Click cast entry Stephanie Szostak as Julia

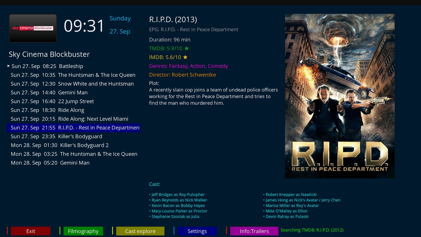click(174, 217)
